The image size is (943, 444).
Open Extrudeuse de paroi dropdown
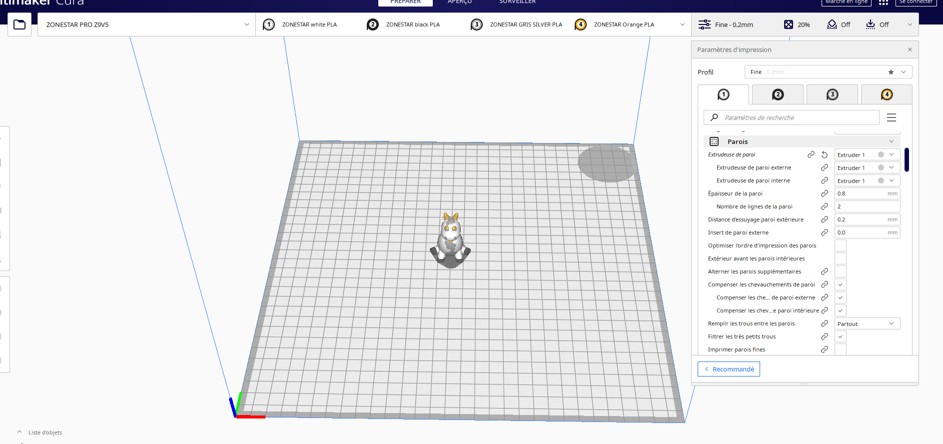(x=867, y=154)
